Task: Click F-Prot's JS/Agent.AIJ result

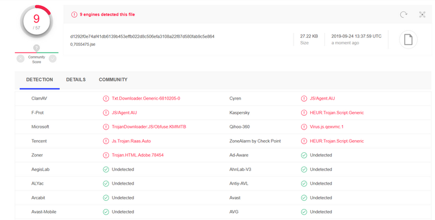Action: (124, 113)
